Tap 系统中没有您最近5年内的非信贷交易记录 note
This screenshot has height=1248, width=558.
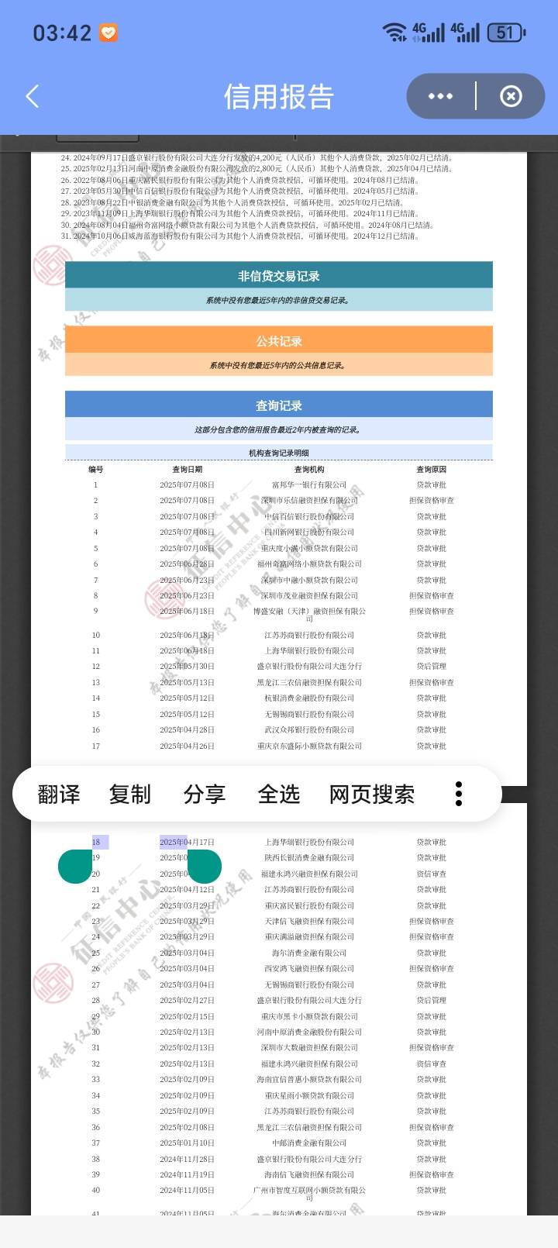(279, 301)
